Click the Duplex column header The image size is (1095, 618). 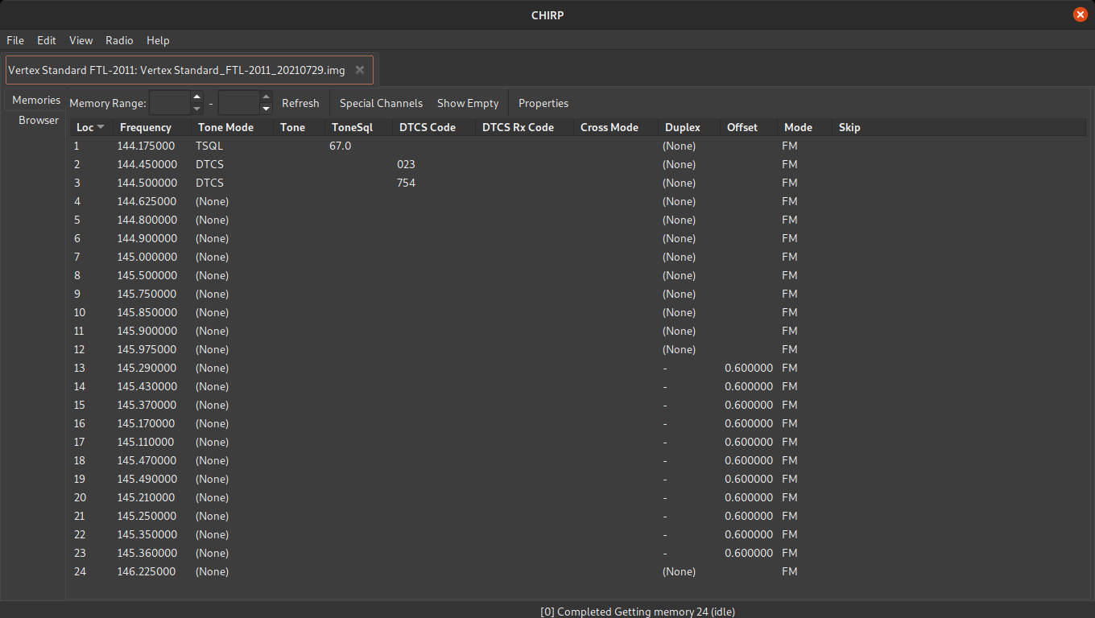tap(688, 127)
